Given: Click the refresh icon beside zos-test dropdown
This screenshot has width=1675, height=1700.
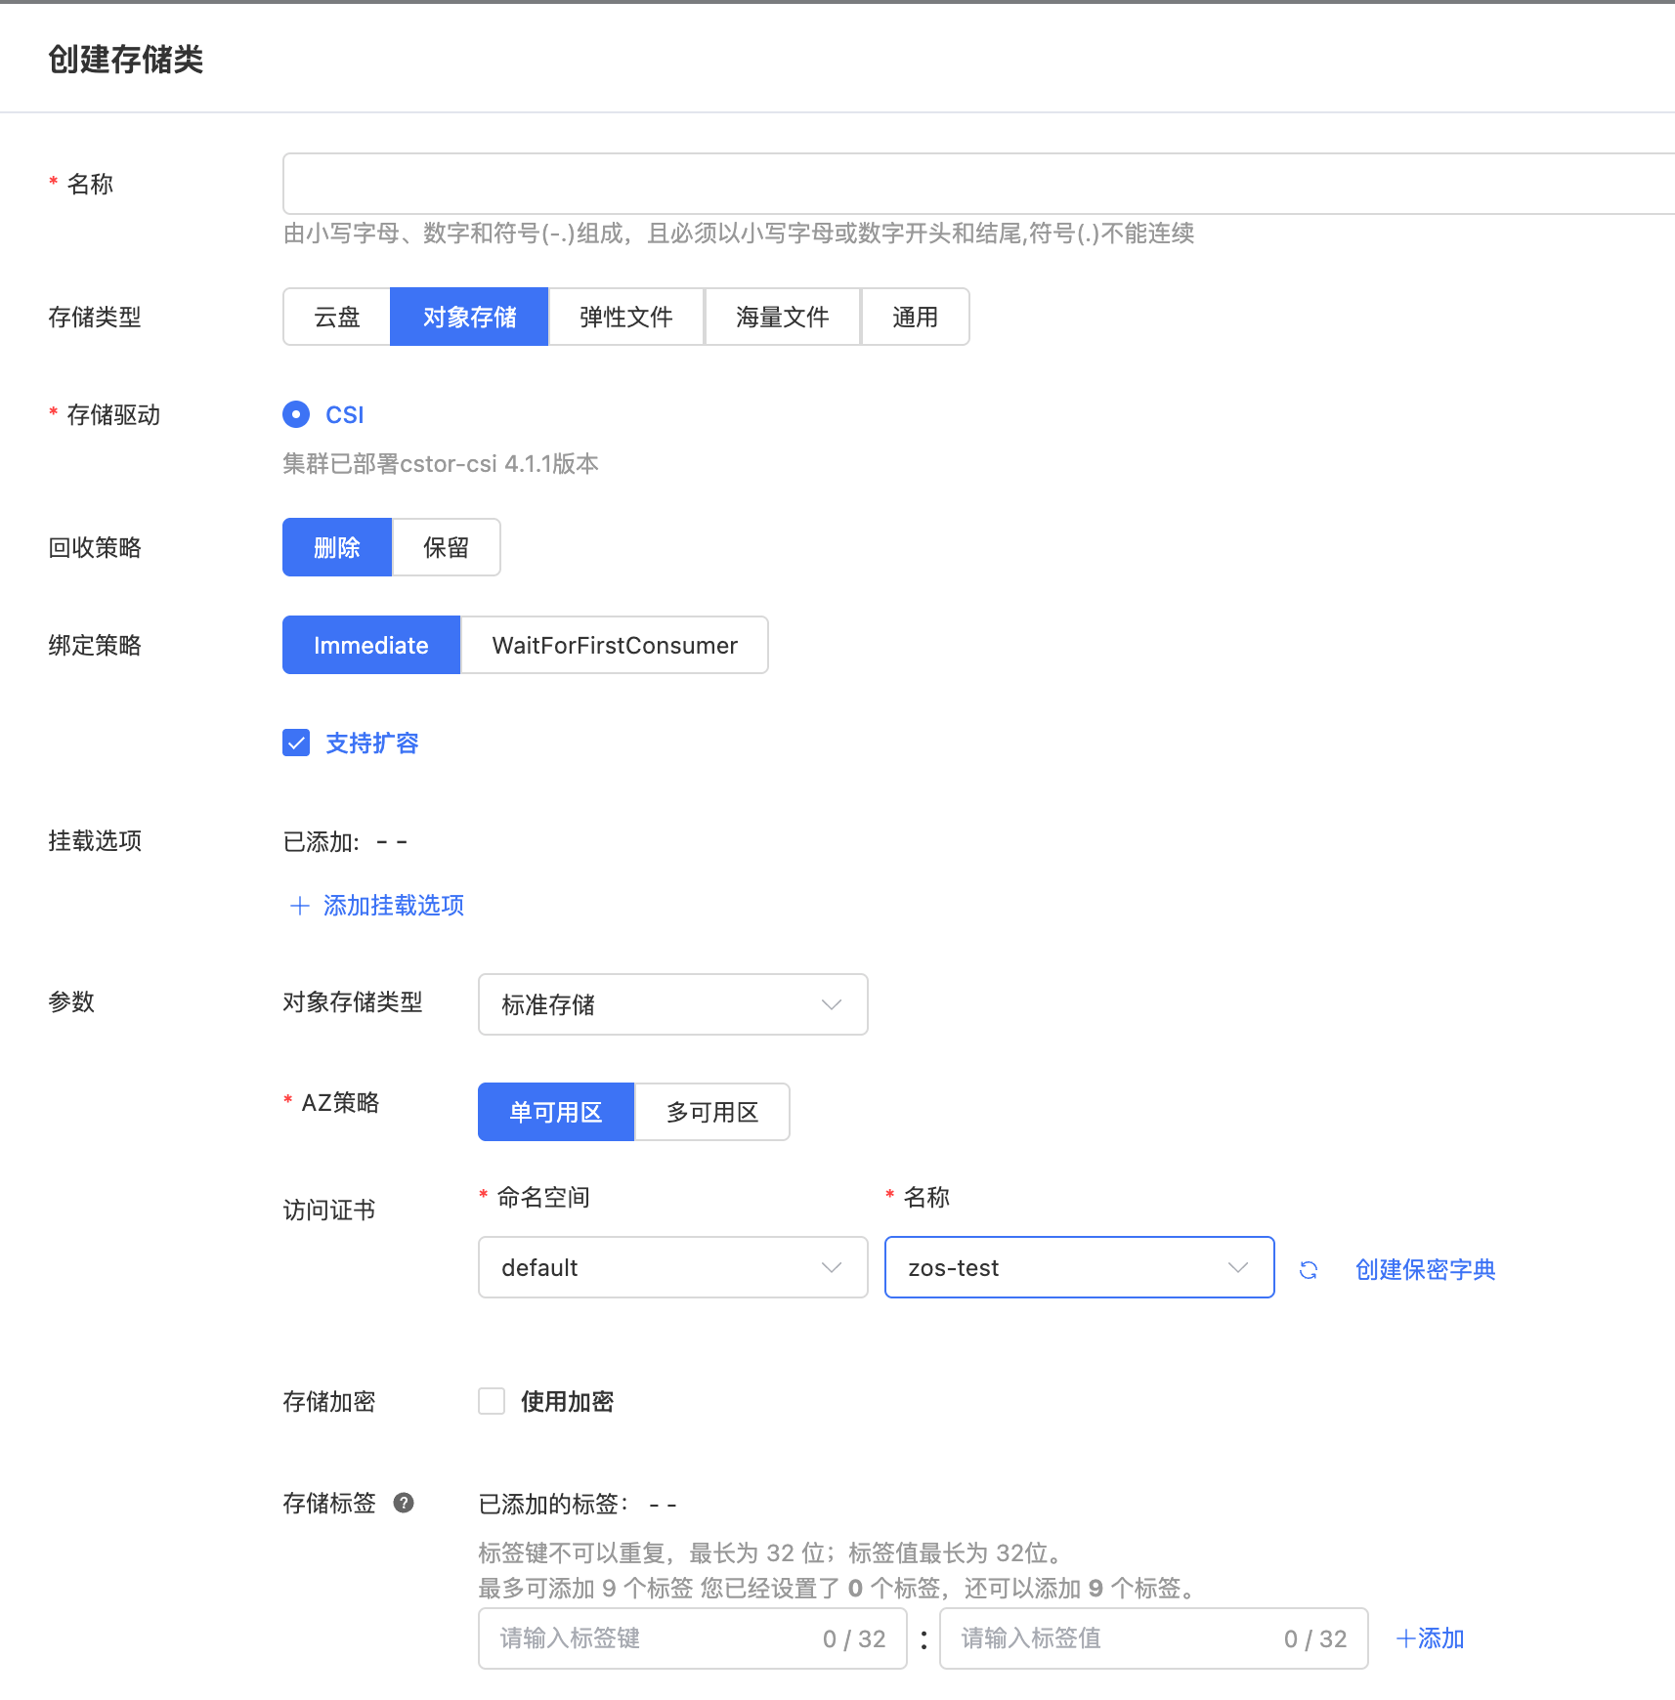Looking at the screenshot, I should [x=1309, y=1269].
